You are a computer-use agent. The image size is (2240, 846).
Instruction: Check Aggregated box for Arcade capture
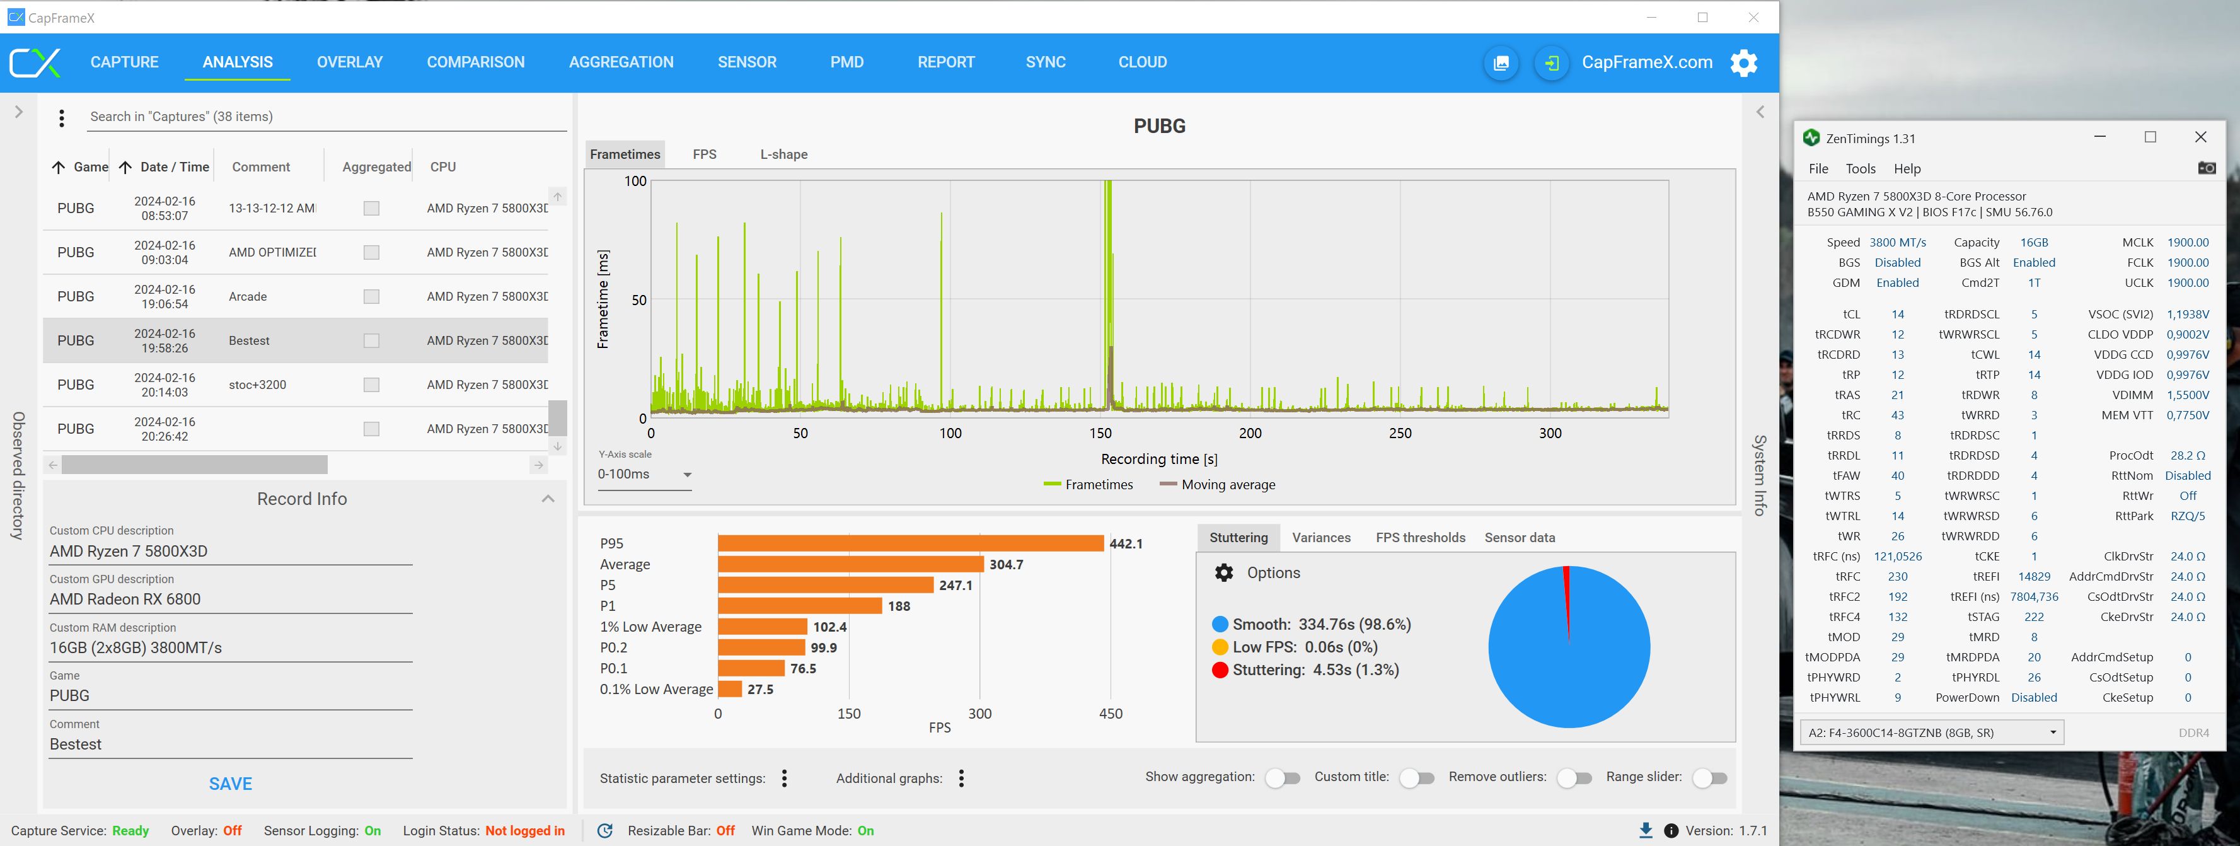pos(371,296)
